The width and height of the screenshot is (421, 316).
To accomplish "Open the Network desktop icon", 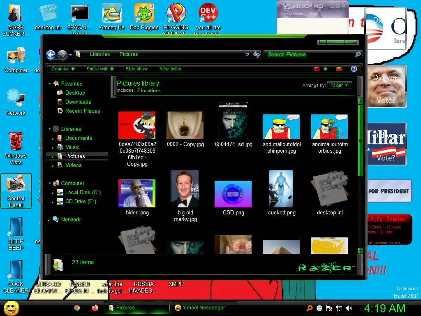I will [x=16, y=102].
